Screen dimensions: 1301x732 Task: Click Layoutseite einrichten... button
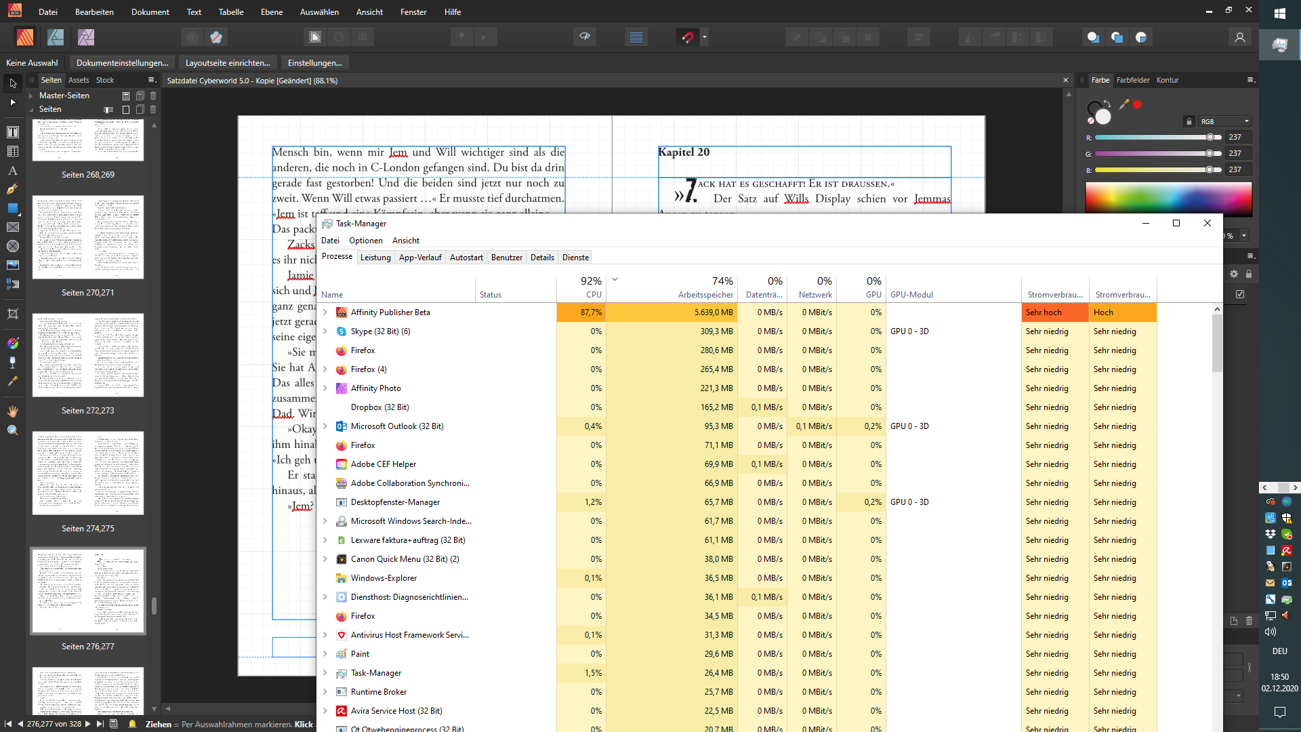pyautogui.click(x=228, y=63)
